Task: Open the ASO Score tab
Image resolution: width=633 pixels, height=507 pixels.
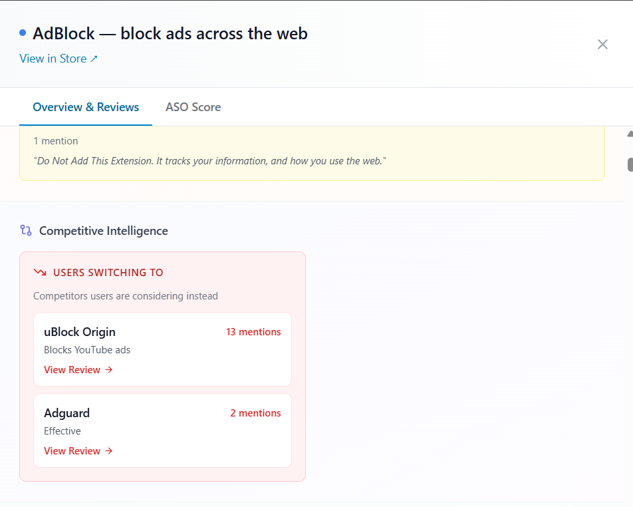Action: tap(193, 107)
